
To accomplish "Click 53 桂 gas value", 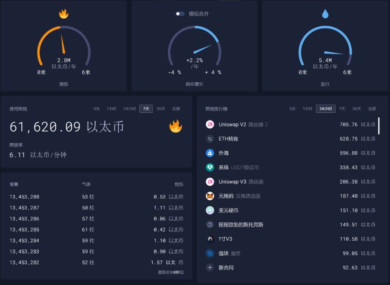I will pyautogui.click(x=88, y=197).
